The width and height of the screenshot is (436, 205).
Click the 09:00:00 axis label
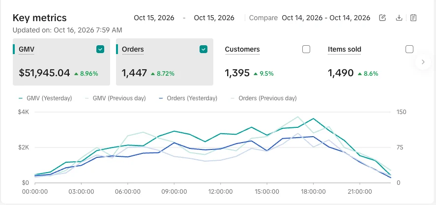point(174,192)
